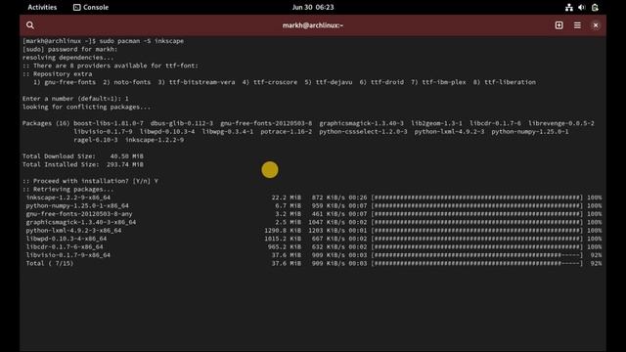Click the gnu-free-fonts-20120503-8-any download row name
626x352 pixels.
coord(79,214)
